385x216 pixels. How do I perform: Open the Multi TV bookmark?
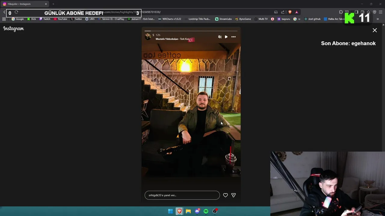[x=261, y=19]
